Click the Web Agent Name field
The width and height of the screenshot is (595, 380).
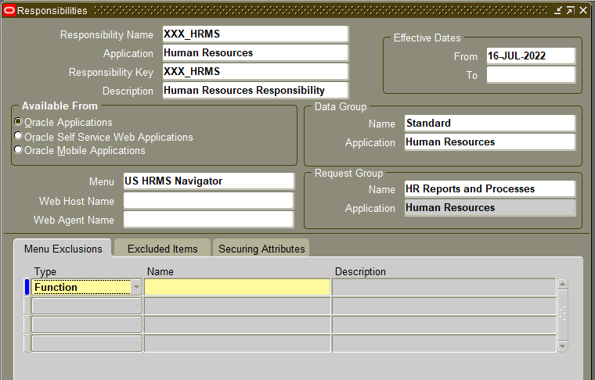209,220
